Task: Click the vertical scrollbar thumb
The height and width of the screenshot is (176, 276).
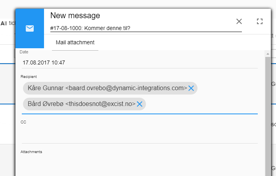Action: point(268,116)
